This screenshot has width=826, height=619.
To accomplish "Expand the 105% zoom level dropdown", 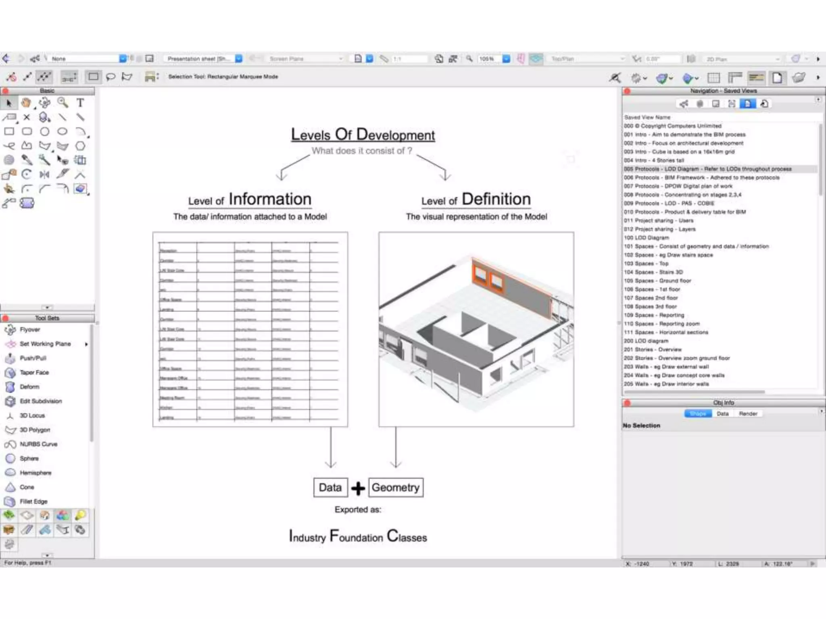I will [x=506, y=59].
